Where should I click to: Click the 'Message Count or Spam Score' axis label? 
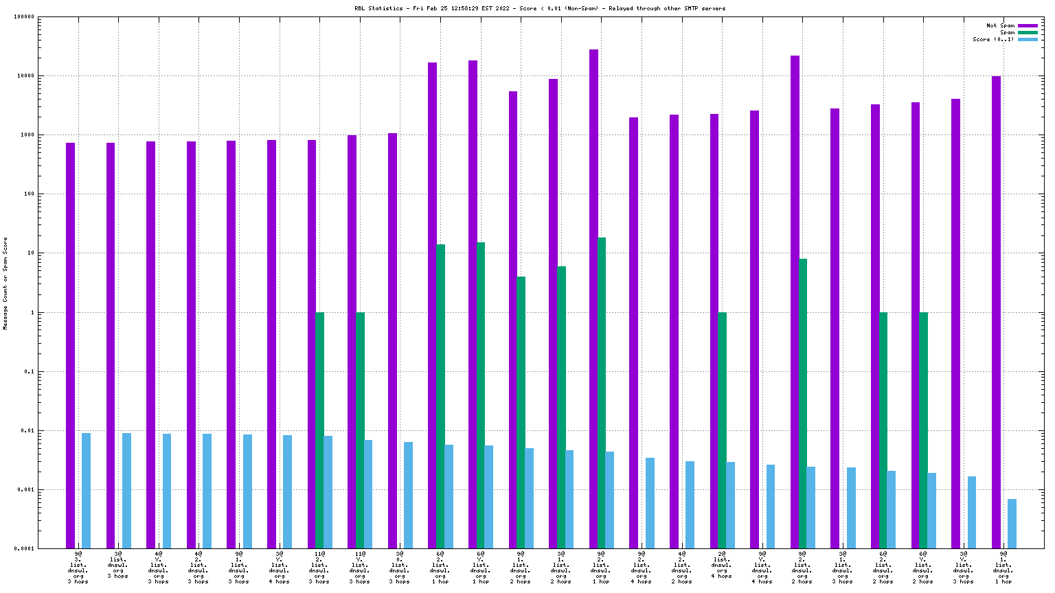(5, 283)
